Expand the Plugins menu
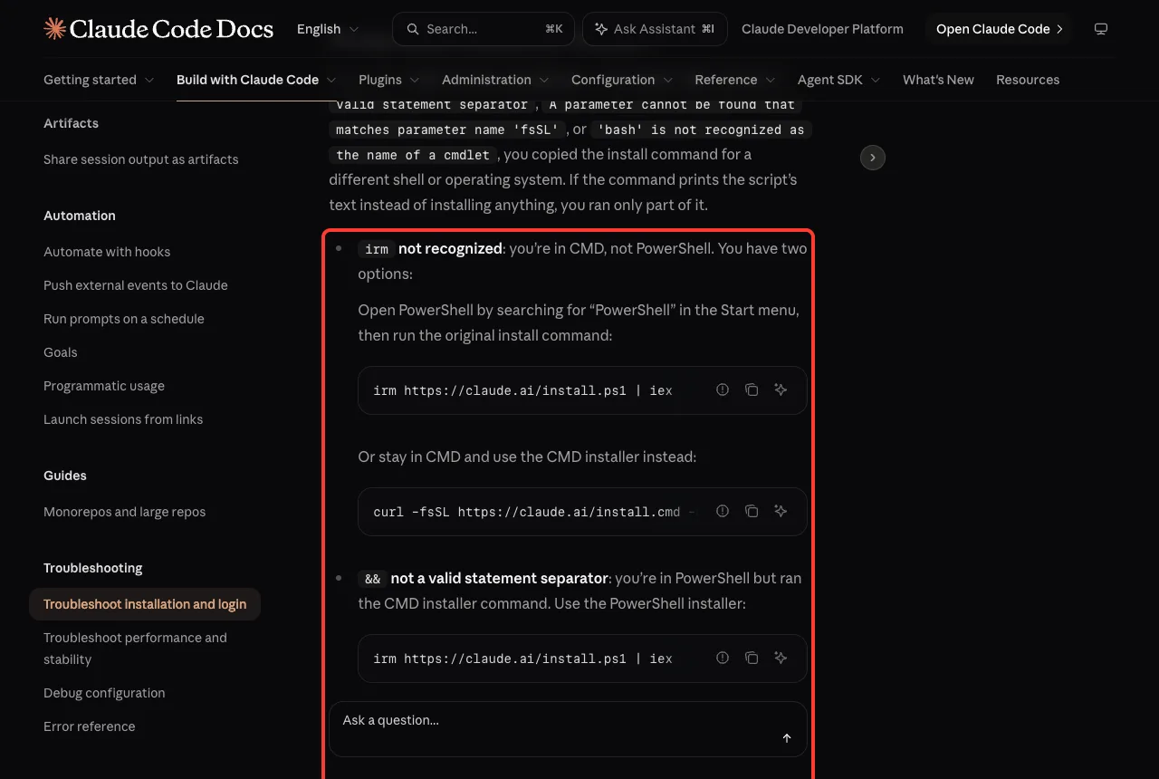 coord(389,80)
